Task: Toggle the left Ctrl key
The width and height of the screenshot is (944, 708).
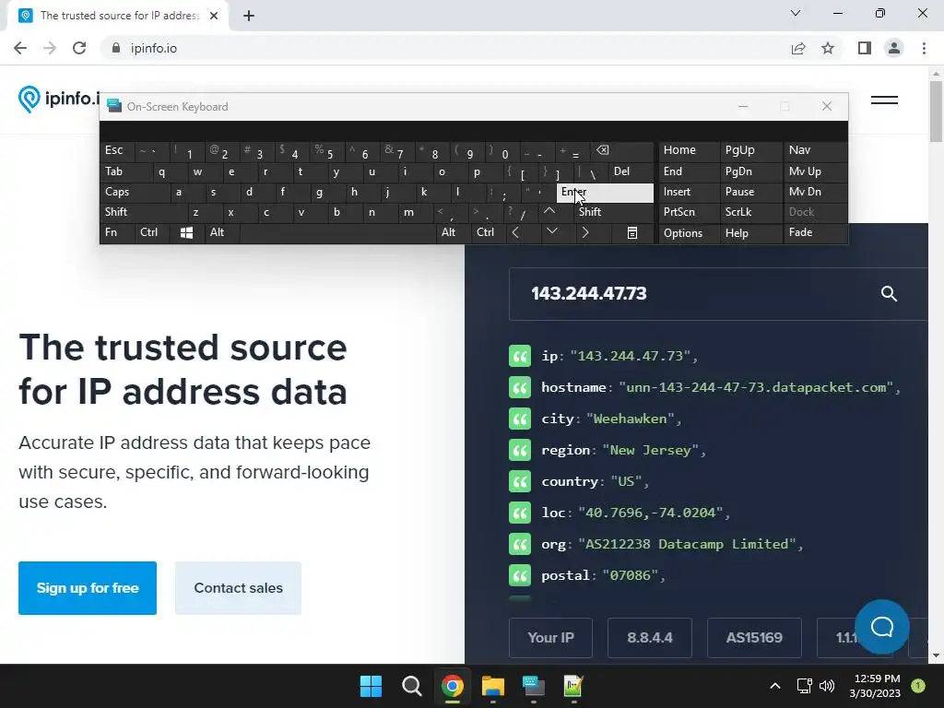Action: coord(152,233)
